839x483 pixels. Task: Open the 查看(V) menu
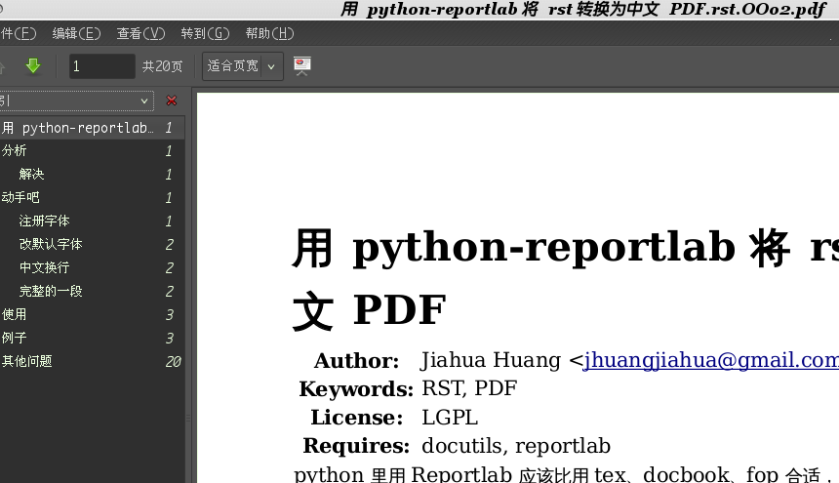(x=140, y=33)
